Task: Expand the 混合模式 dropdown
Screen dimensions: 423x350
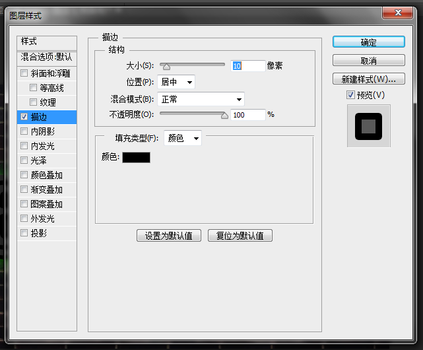Action: click(201, 100)
